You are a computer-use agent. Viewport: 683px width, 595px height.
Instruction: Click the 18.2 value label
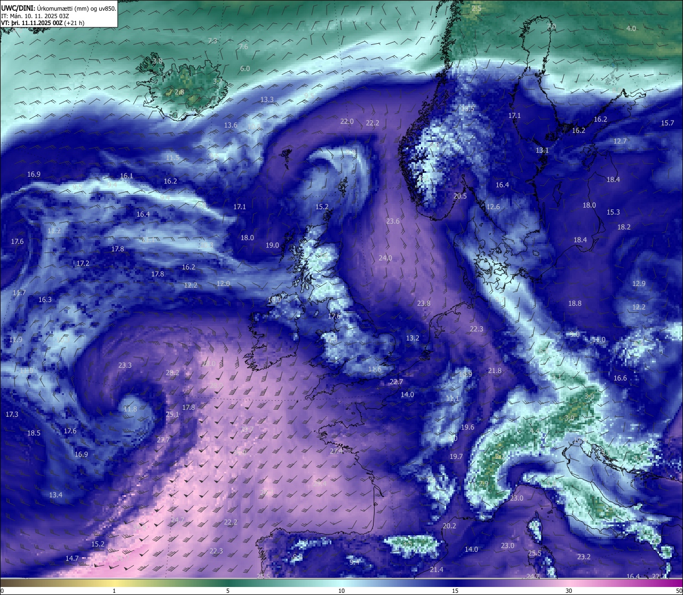point(624,227)
